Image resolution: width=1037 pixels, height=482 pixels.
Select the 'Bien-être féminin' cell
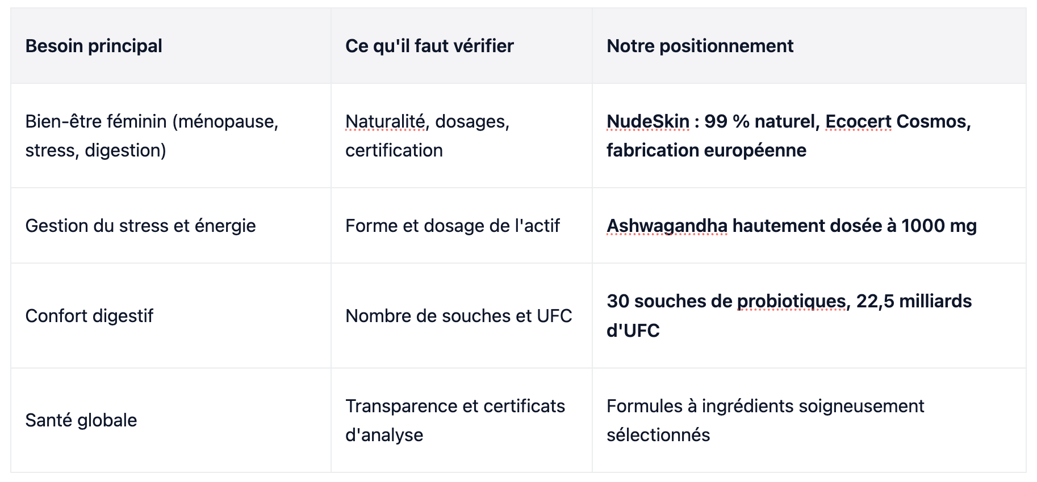pos(170,136)
